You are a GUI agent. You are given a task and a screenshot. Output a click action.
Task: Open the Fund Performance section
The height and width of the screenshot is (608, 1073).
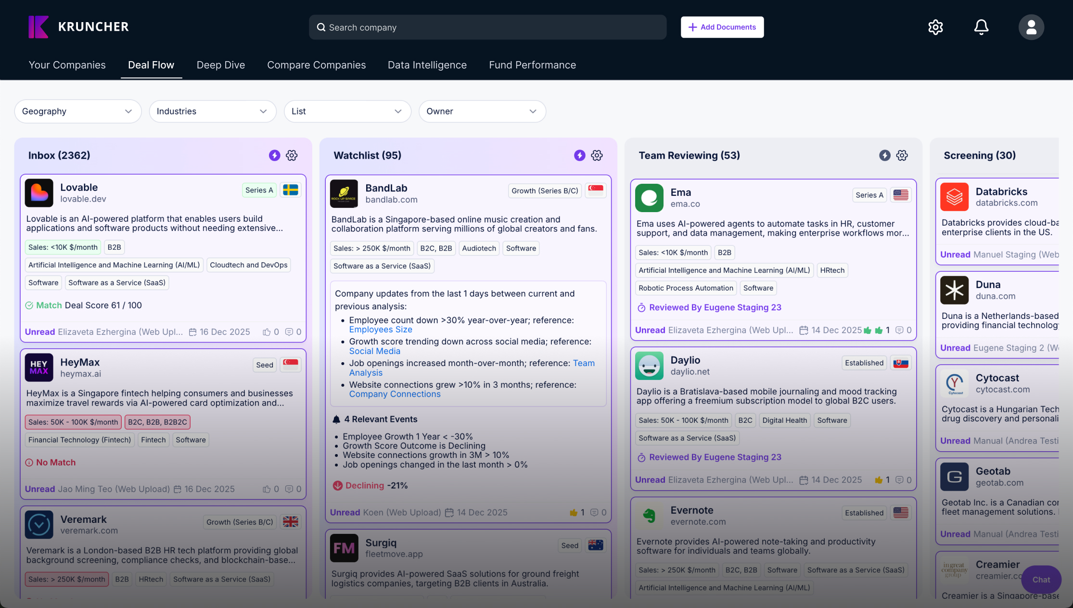pyautogui.click(x=532, y=65)
